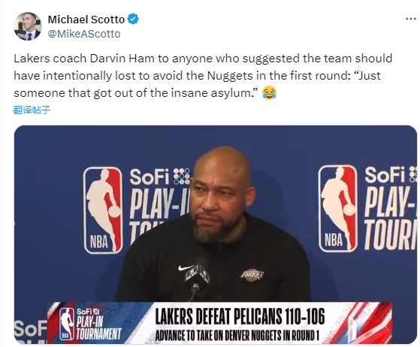Click the right NBA logo on backdrop
The image size is (420, 347).
tap(338, 209)
